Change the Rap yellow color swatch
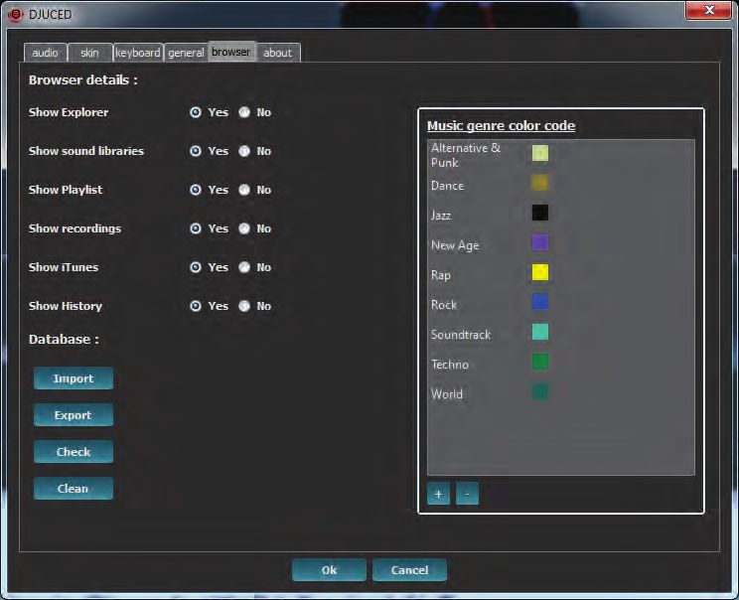The image size is (739, 600). 540,272
